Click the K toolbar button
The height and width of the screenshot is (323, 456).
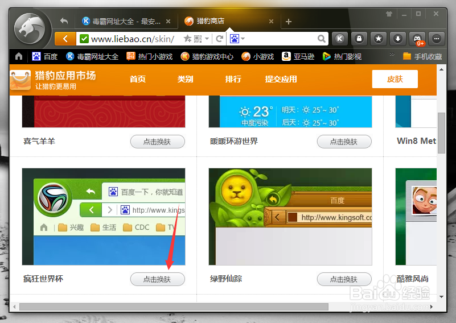coord(340,39)
